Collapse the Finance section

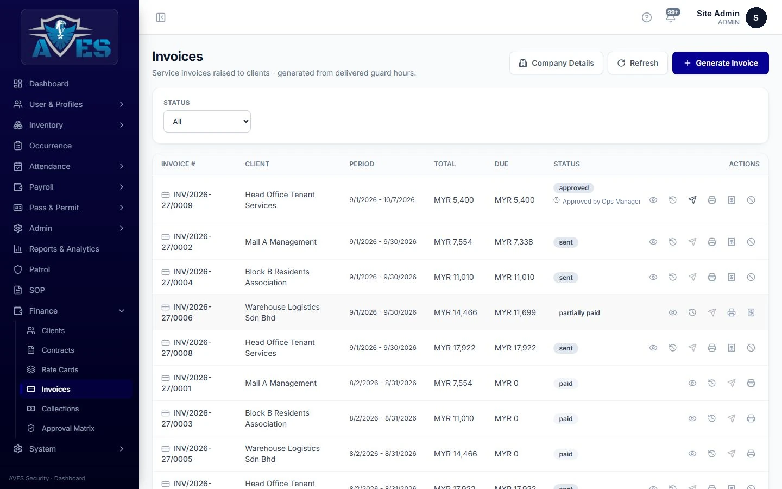pyautogui.click(x=70, y=311)
